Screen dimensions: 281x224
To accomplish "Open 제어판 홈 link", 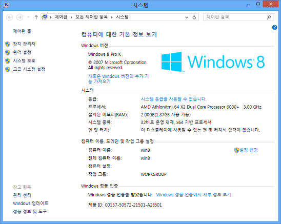I will pos(22,31).
